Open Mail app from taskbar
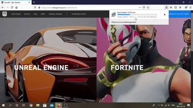The height and width of the screenshot is (108, 193). click(x=52, y=105)
